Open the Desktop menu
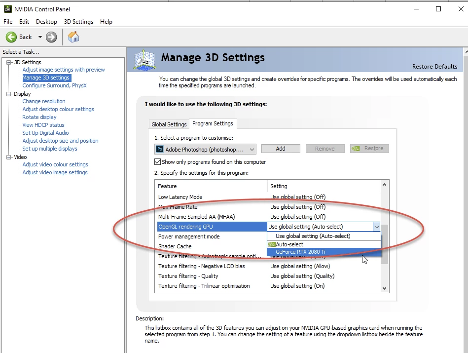Viewport: 468px width, 353px height. click(46, 22)
